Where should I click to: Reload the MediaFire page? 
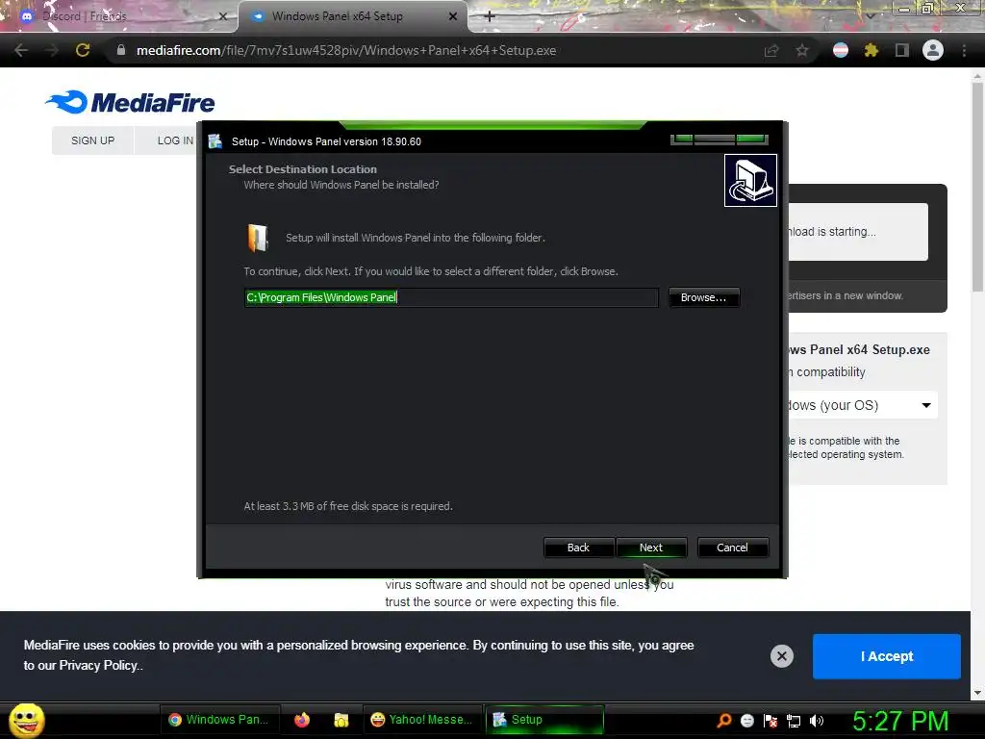click(83, 50)
